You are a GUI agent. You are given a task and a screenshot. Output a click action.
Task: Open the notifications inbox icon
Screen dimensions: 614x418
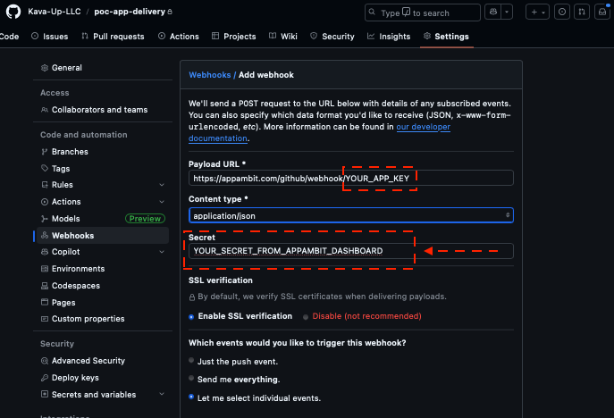click(x=605, y=13)
